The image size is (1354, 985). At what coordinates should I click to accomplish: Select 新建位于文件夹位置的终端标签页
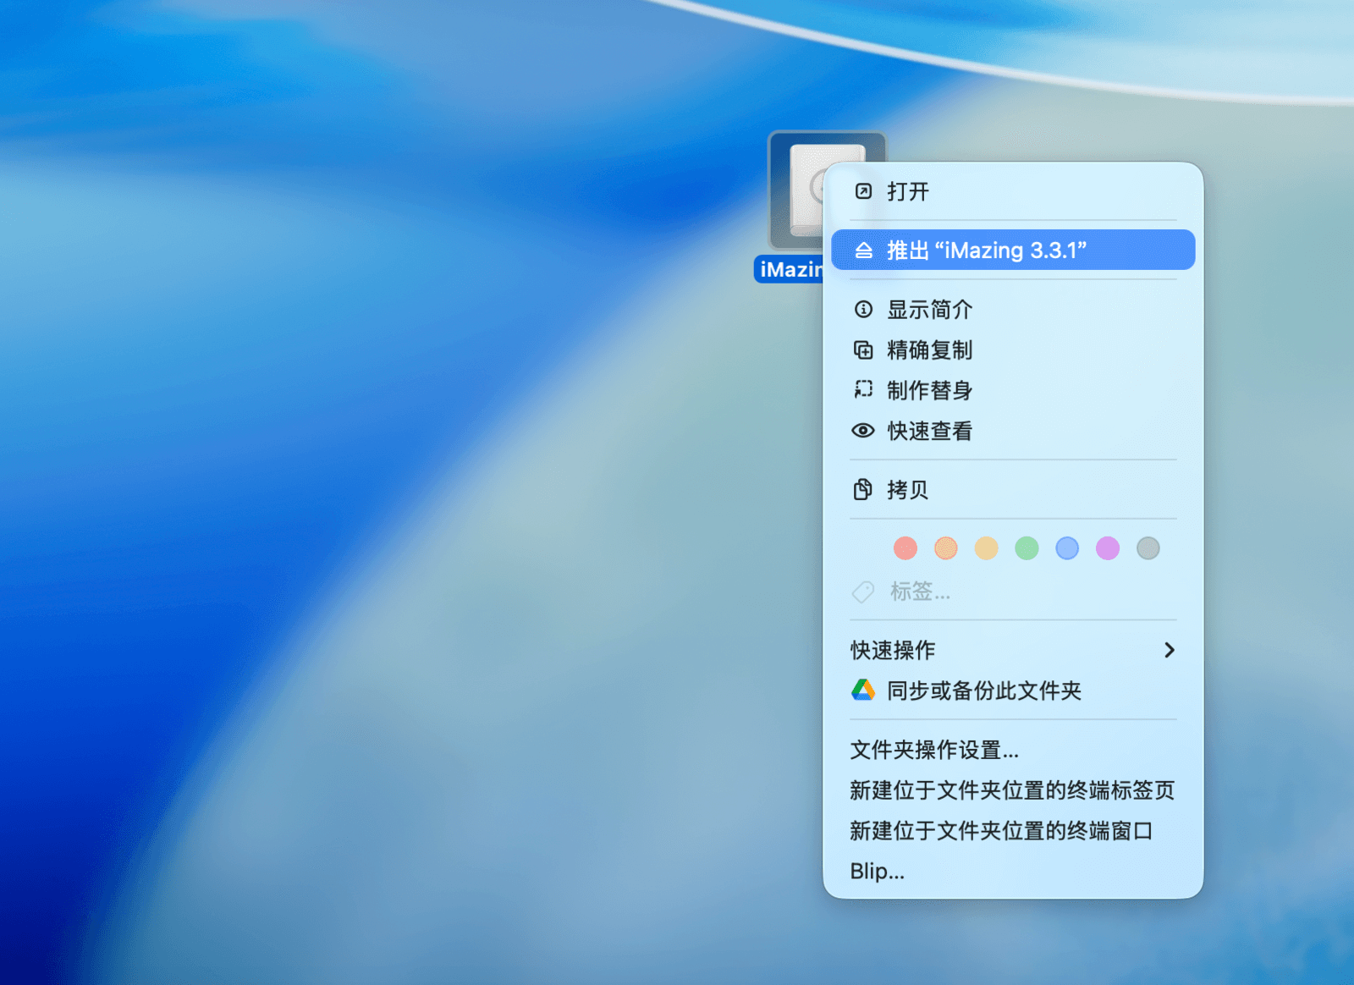1012,790
